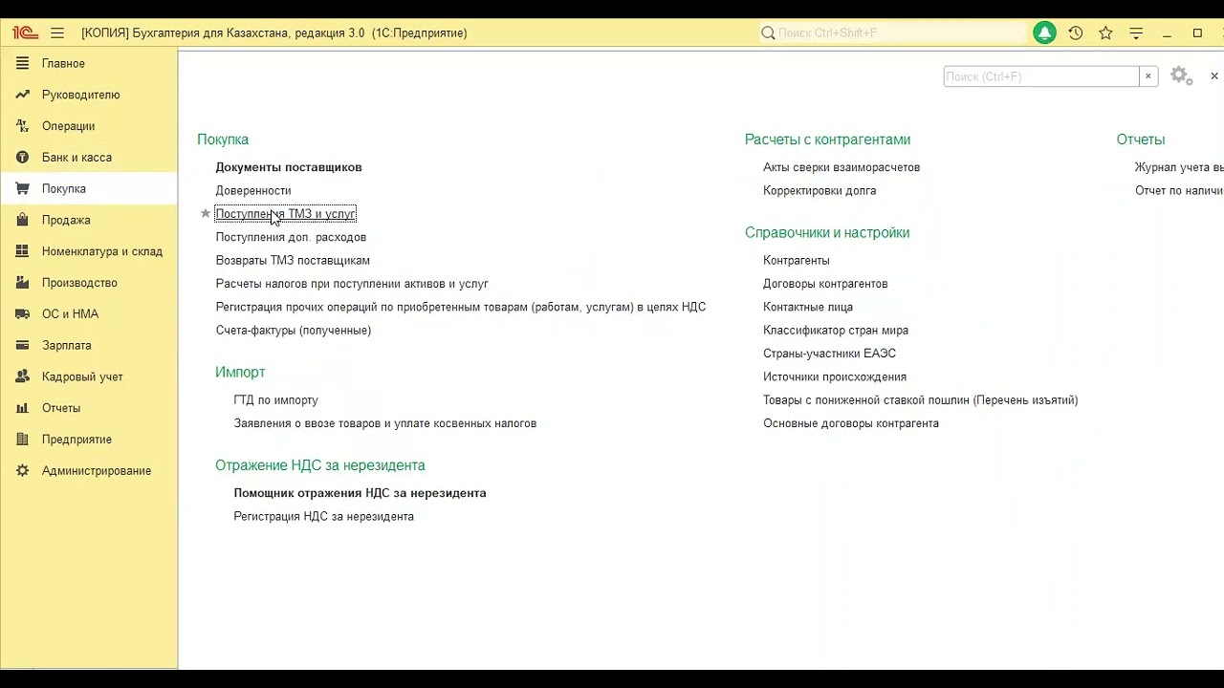
Task: Click the Кадровый учет people icon
Action: pos(22,376)
